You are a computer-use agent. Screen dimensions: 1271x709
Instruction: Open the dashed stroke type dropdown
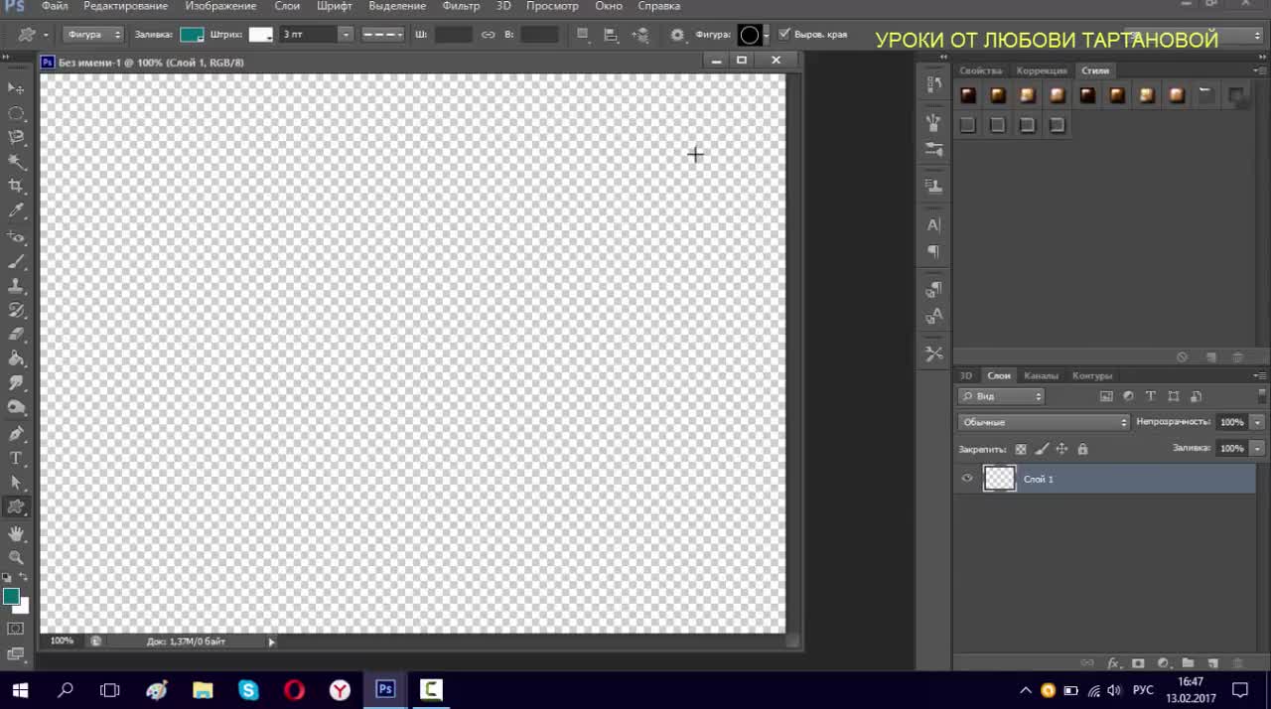(382, 35)
